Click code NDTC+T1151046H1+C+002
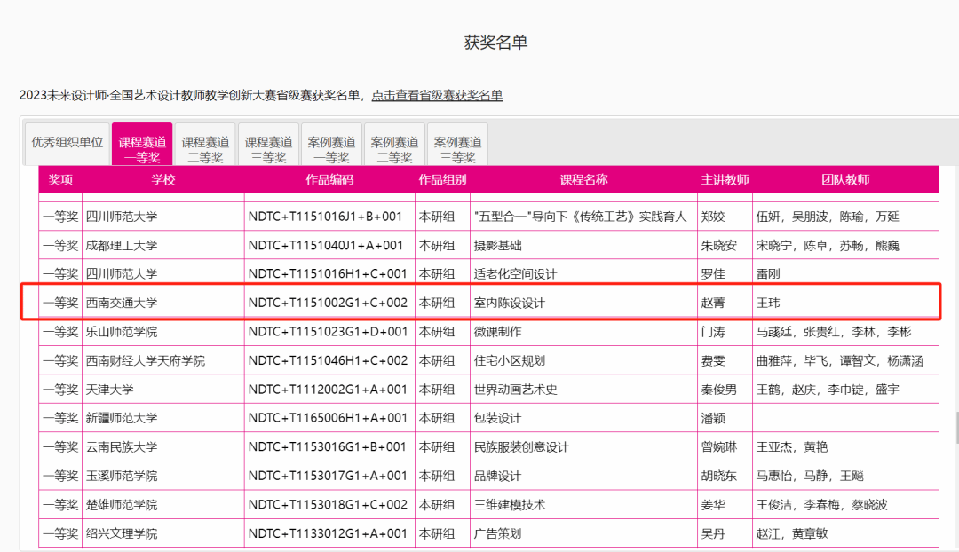 [328, 360]
